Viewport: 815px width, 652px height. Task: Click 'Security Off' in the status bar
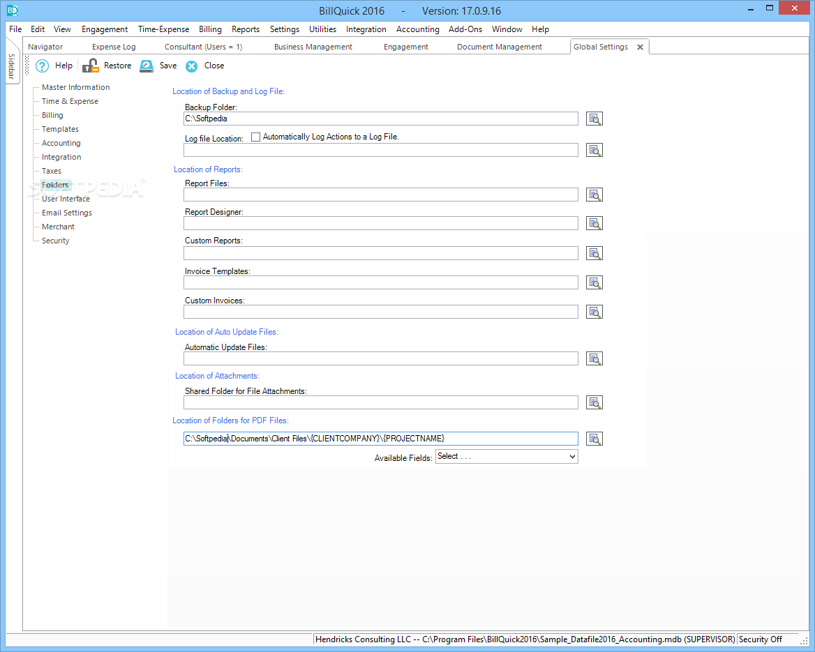click(760, 639)
